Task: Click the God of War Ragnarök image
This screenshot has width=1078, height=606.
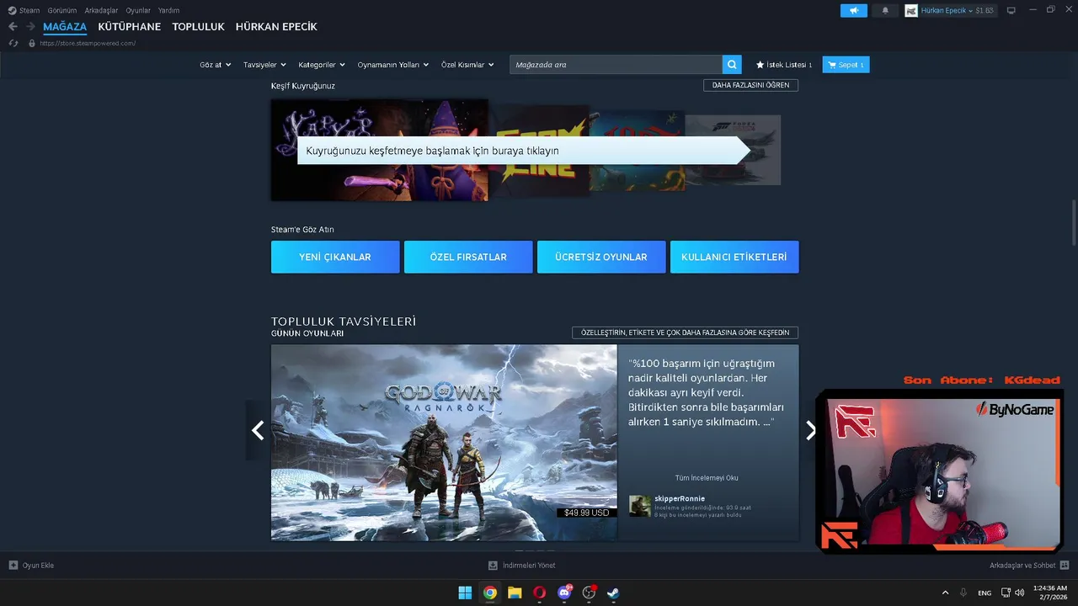Action: pos(444,443)
